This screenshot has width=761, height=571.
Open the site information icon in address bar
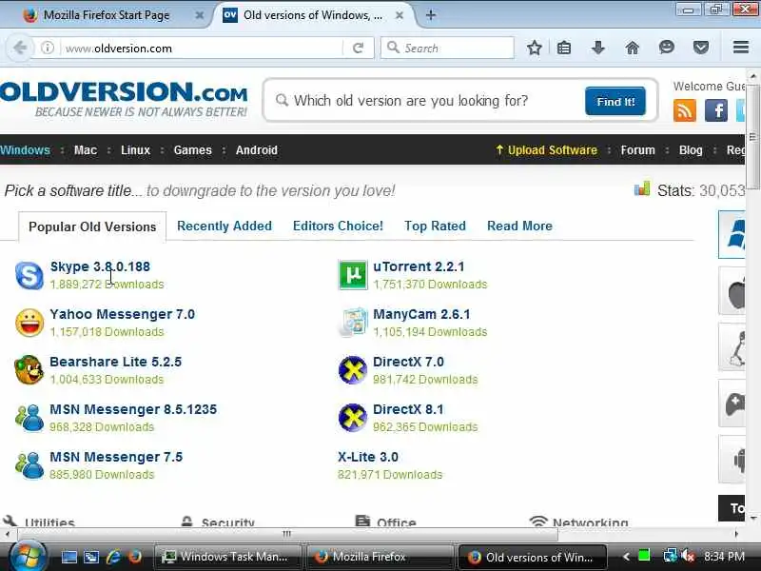(x=47, y=49)
